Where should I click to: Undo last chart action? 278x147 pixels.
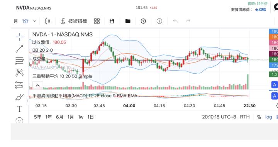click(x=175, y=21)
